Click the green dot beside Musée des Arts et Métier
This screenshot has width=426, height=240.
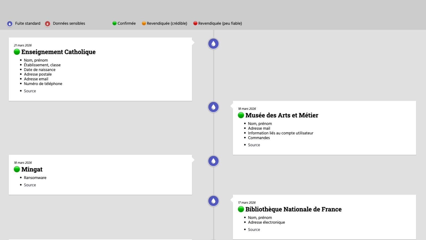(241, 115)
